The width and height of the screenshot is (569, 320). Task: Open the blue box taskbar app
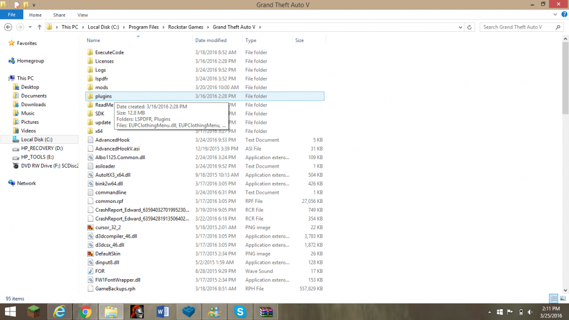click(x=188, y=311)
